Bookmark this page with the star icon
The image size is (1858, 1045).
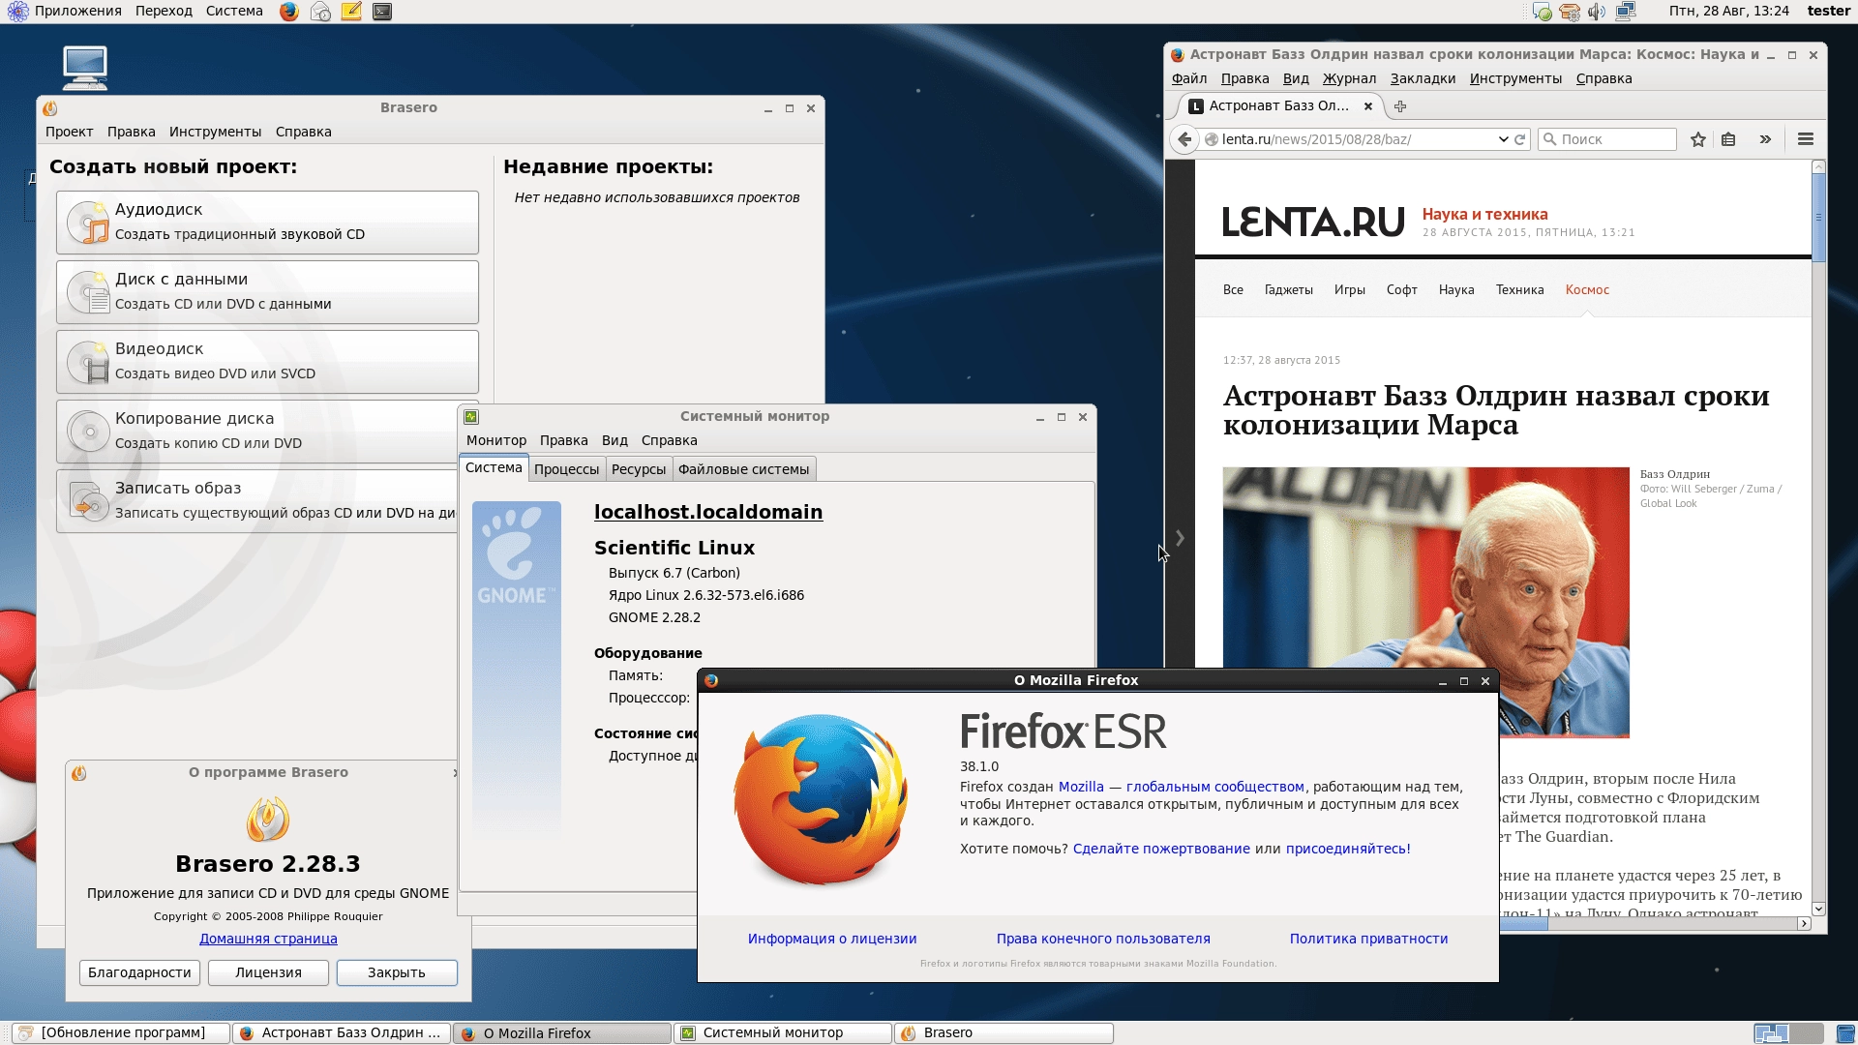pos(1697,139)
